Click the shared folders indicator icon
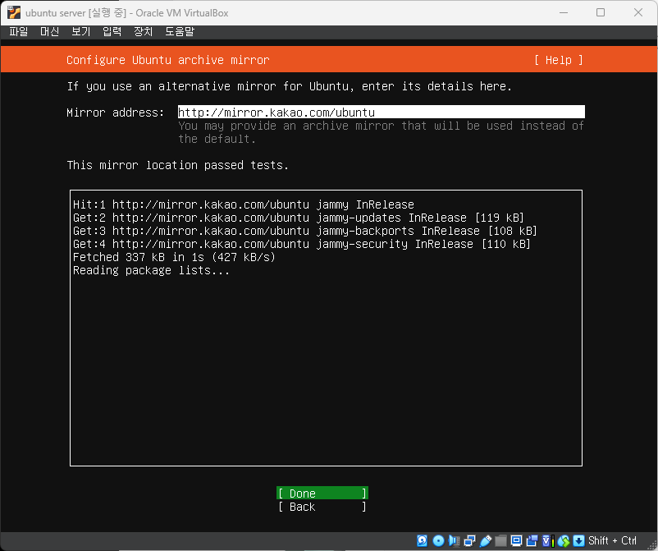658x551 pixels. point(500,540)
